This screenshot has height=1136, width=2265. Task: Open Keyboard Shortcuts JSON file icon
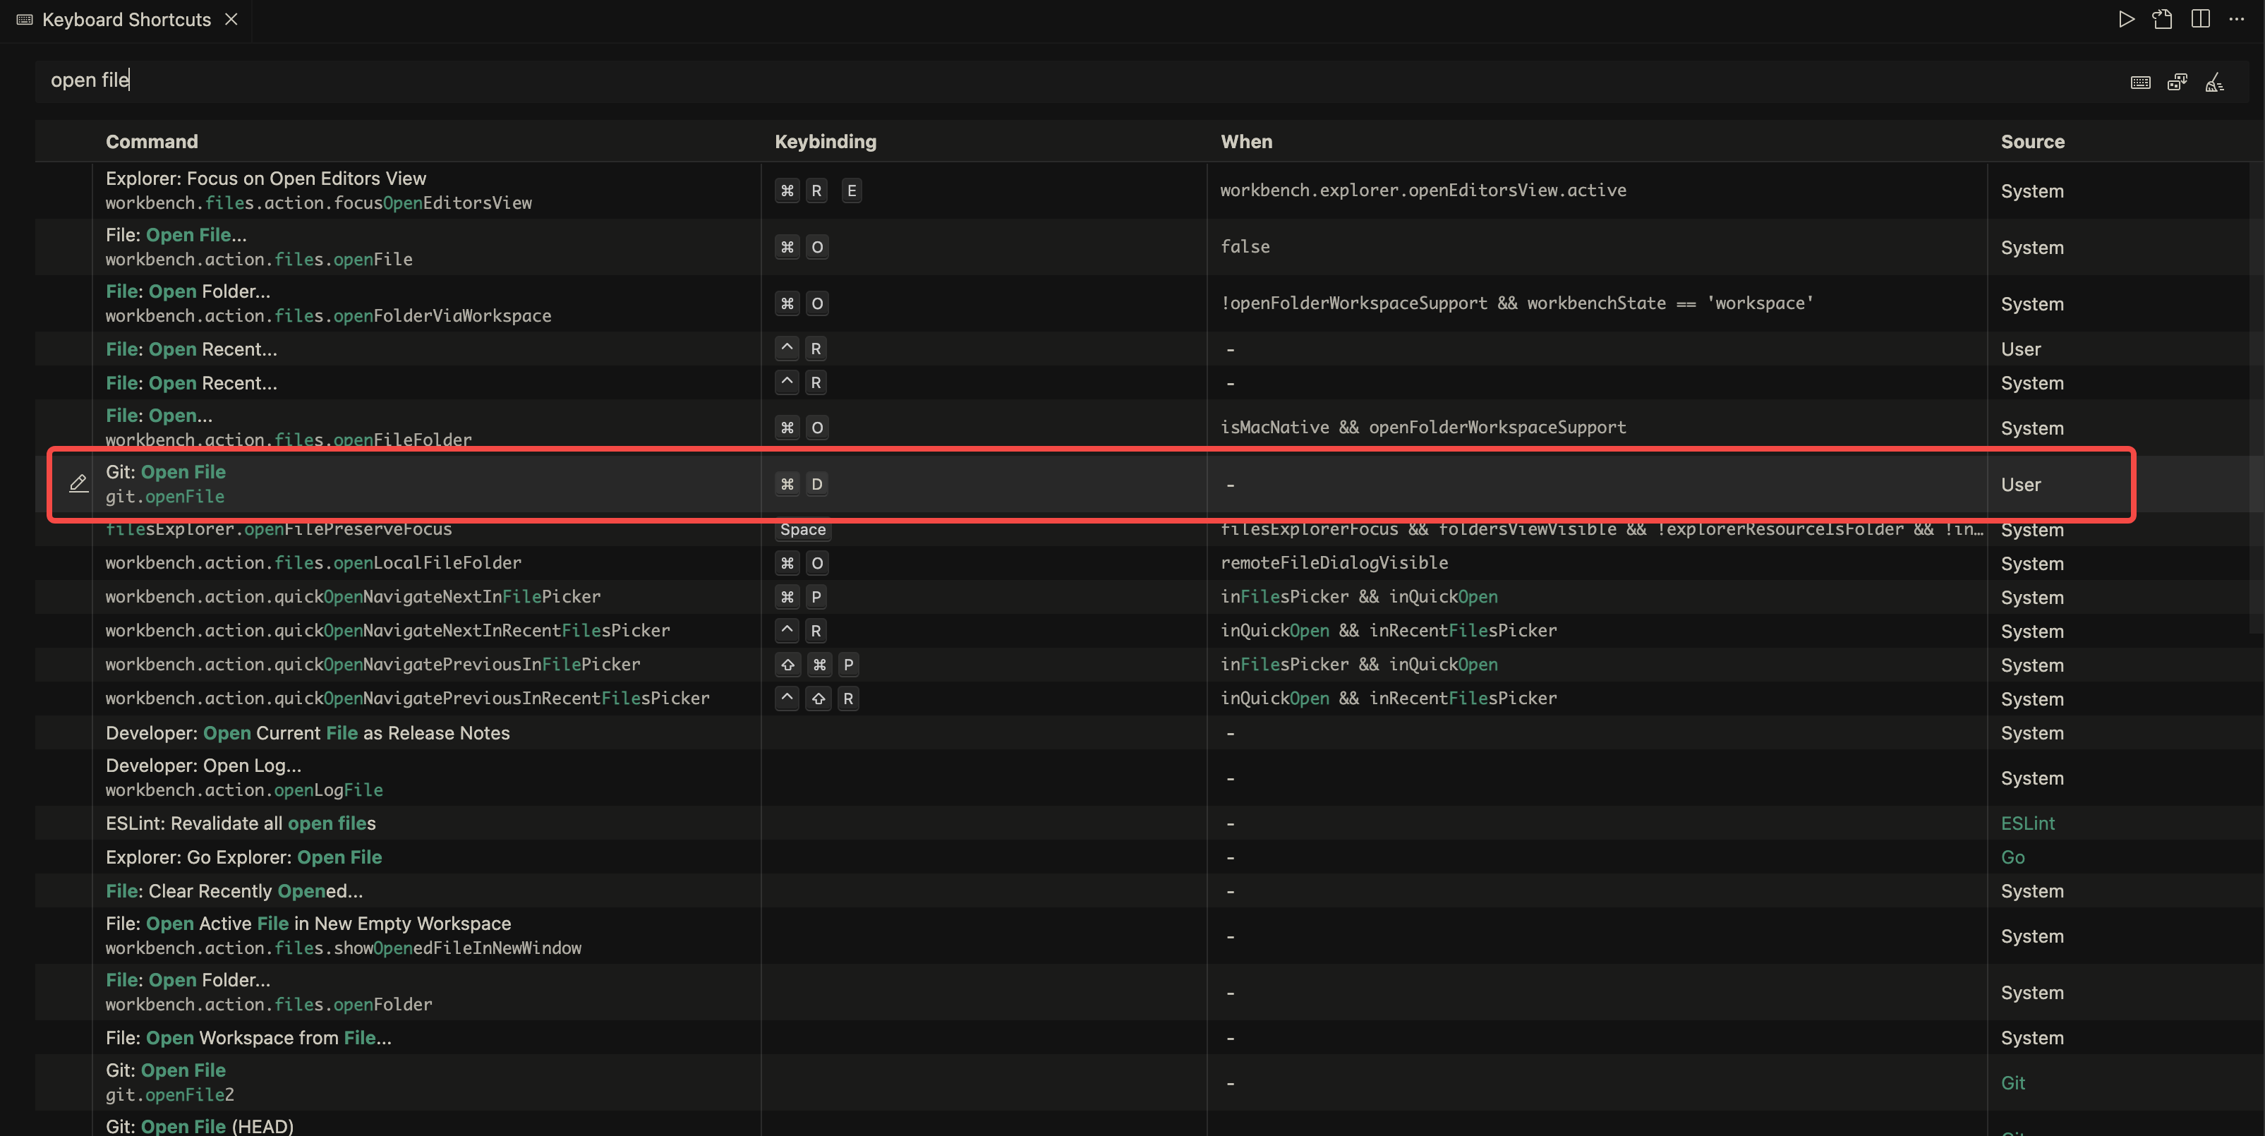[2162, 19]
